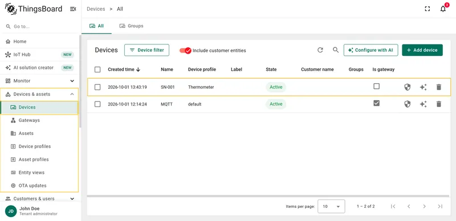Open Assets in the sidebar
The height and width of the screenshot is (221, 456).
pos(39,133)
